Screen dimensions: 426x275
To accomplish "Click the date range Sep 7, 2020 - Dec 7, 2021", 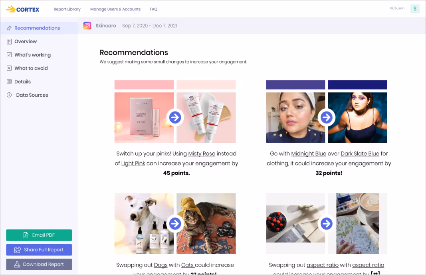I will coord(149,26).
